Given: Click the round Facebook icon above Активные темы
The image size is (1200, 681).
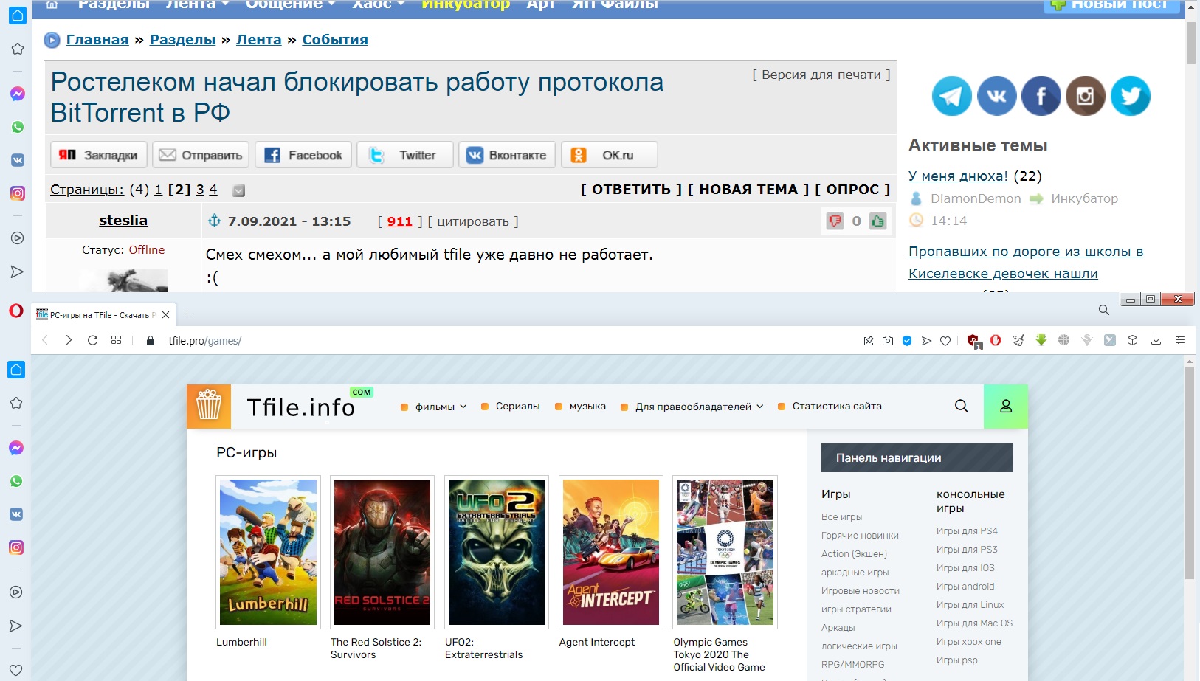Looking at the screenshot, I should [1041, 96].
